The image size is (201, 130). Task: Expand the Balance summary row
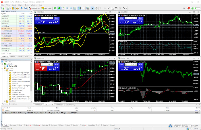3,113
